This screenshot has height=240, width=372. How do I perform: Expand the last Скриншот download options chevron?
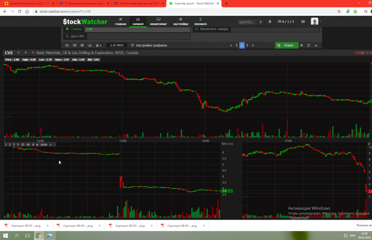pyautogui.click(x=204, y=226)
